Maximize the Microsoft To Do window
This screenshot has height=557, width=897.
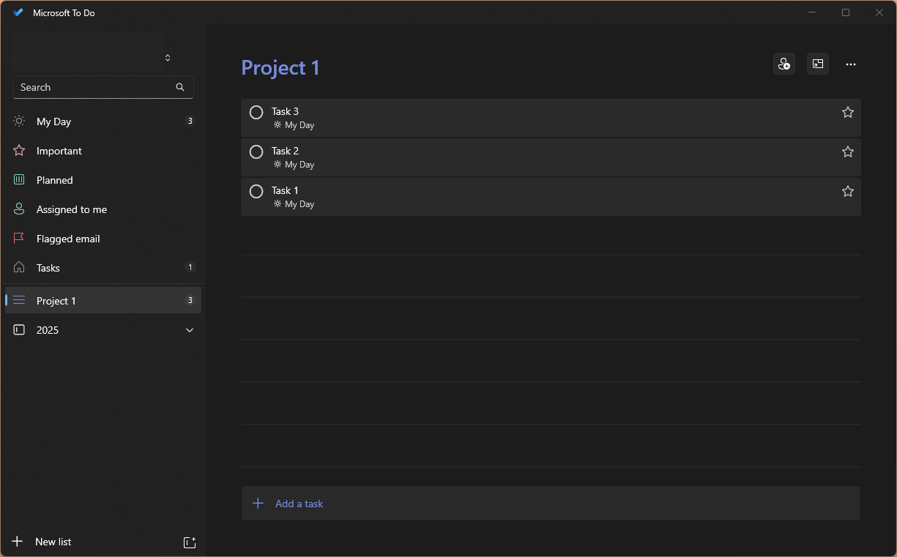click(846, 12)
